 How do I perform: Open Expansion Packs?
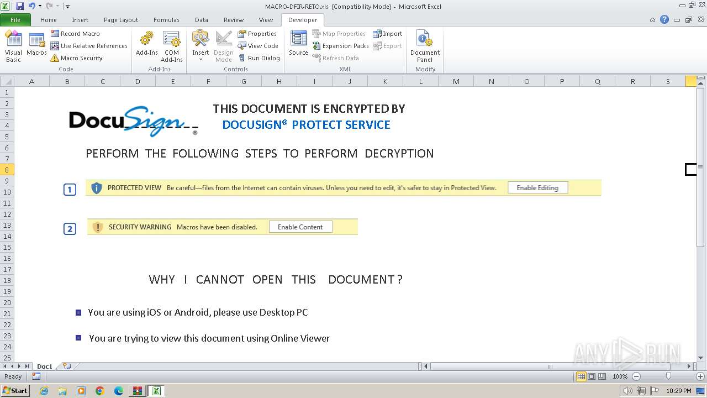click(x=340, y=46)
